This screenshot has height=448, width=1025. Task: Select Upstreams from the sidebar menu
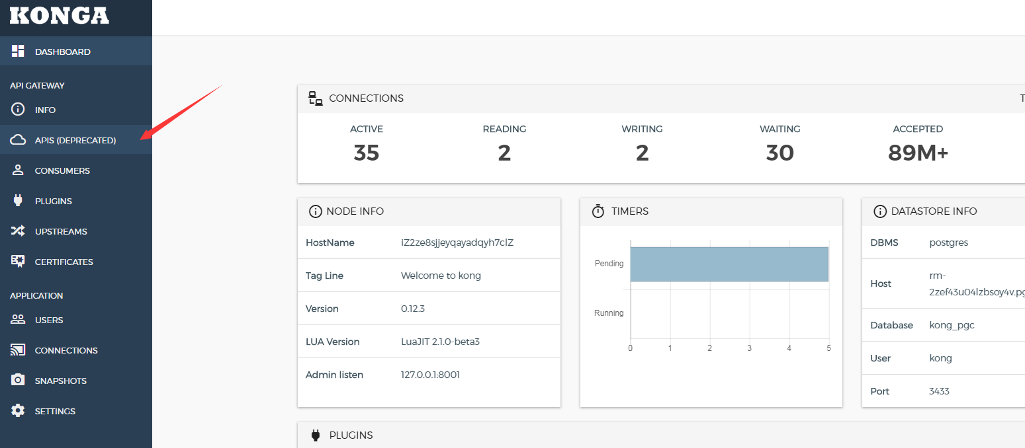pyautogui.click(x=61, y=231)
